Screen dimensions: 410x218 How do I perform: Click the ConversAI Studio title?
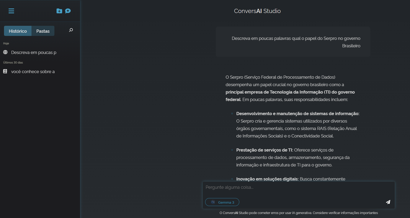point(257,11)
